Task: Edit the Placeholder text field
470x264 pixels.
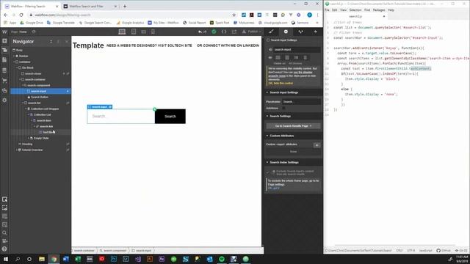Action: 301,101
